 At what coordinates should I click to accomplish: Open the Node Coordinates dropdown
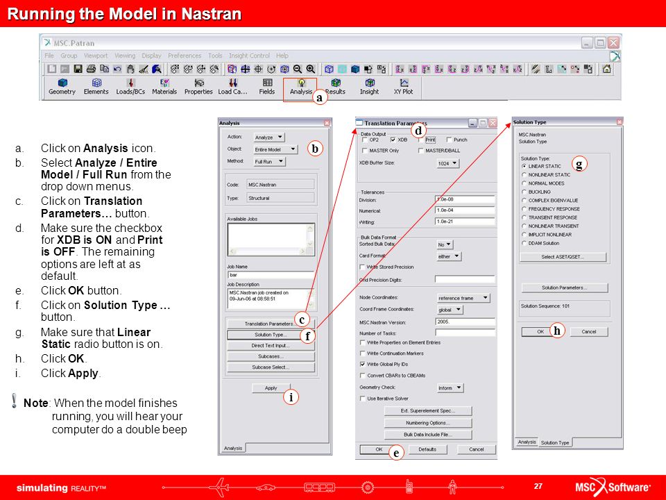pos(463,298)
